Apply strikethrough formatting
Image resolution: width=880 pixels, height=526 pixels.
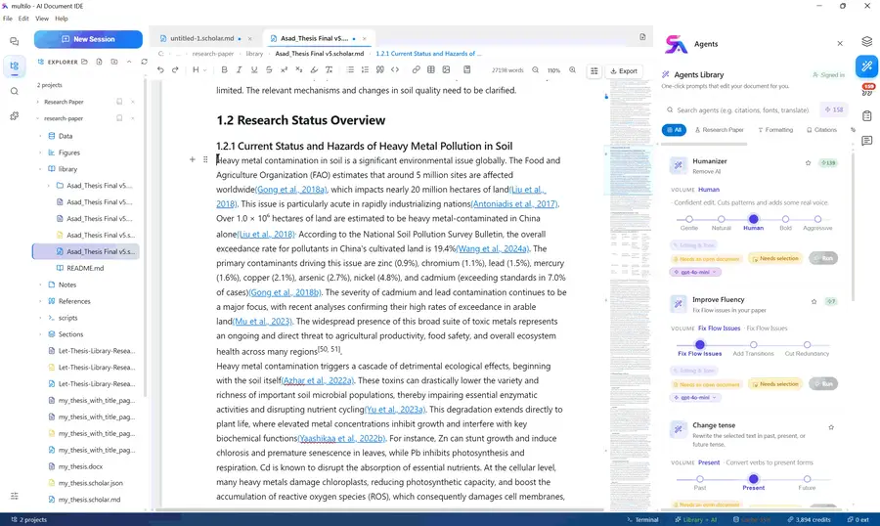pyautogui.click(x=269, y=70)
